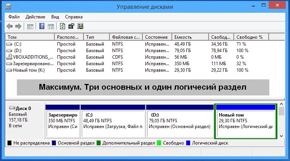Click the drive icon next to (C:) volume
The image size is (290, 161).
9,44
